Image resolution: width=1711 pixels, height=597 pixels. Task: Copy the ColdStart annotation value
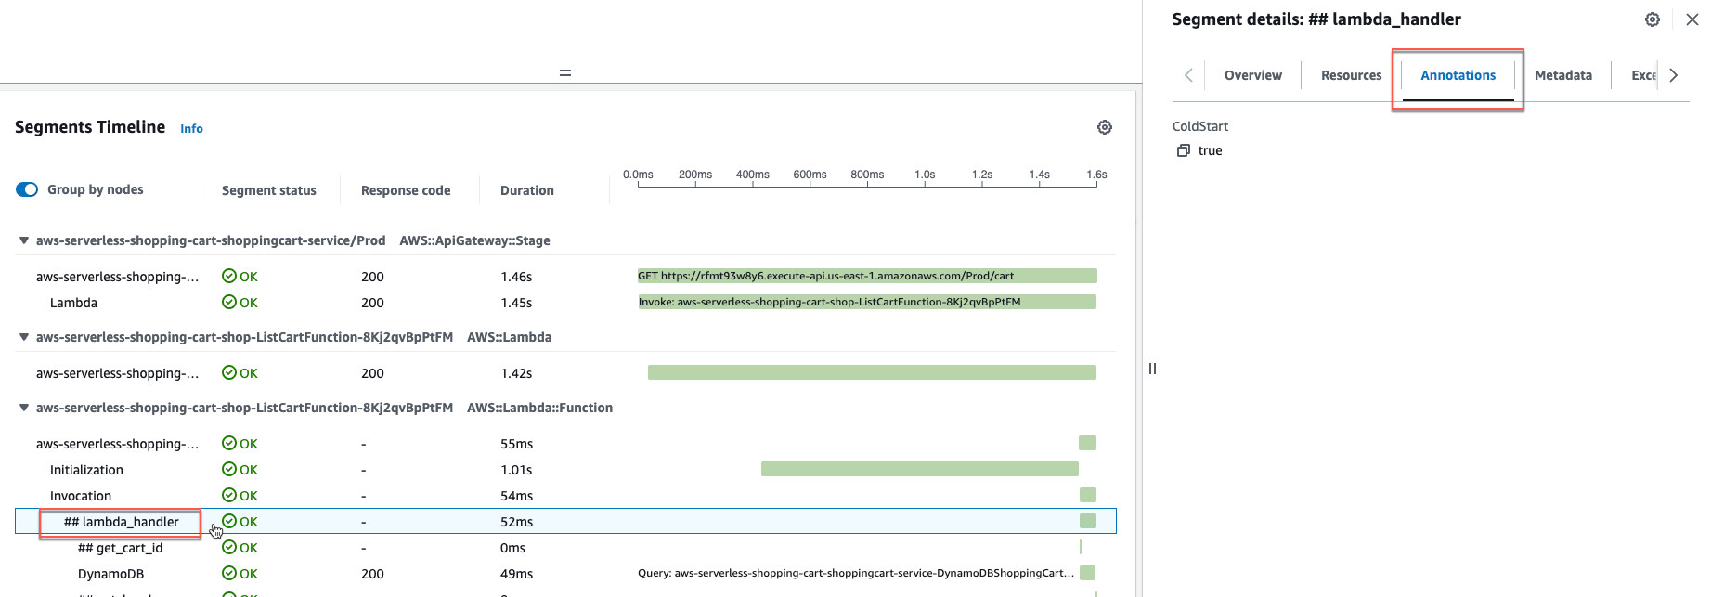(1183, 150)
